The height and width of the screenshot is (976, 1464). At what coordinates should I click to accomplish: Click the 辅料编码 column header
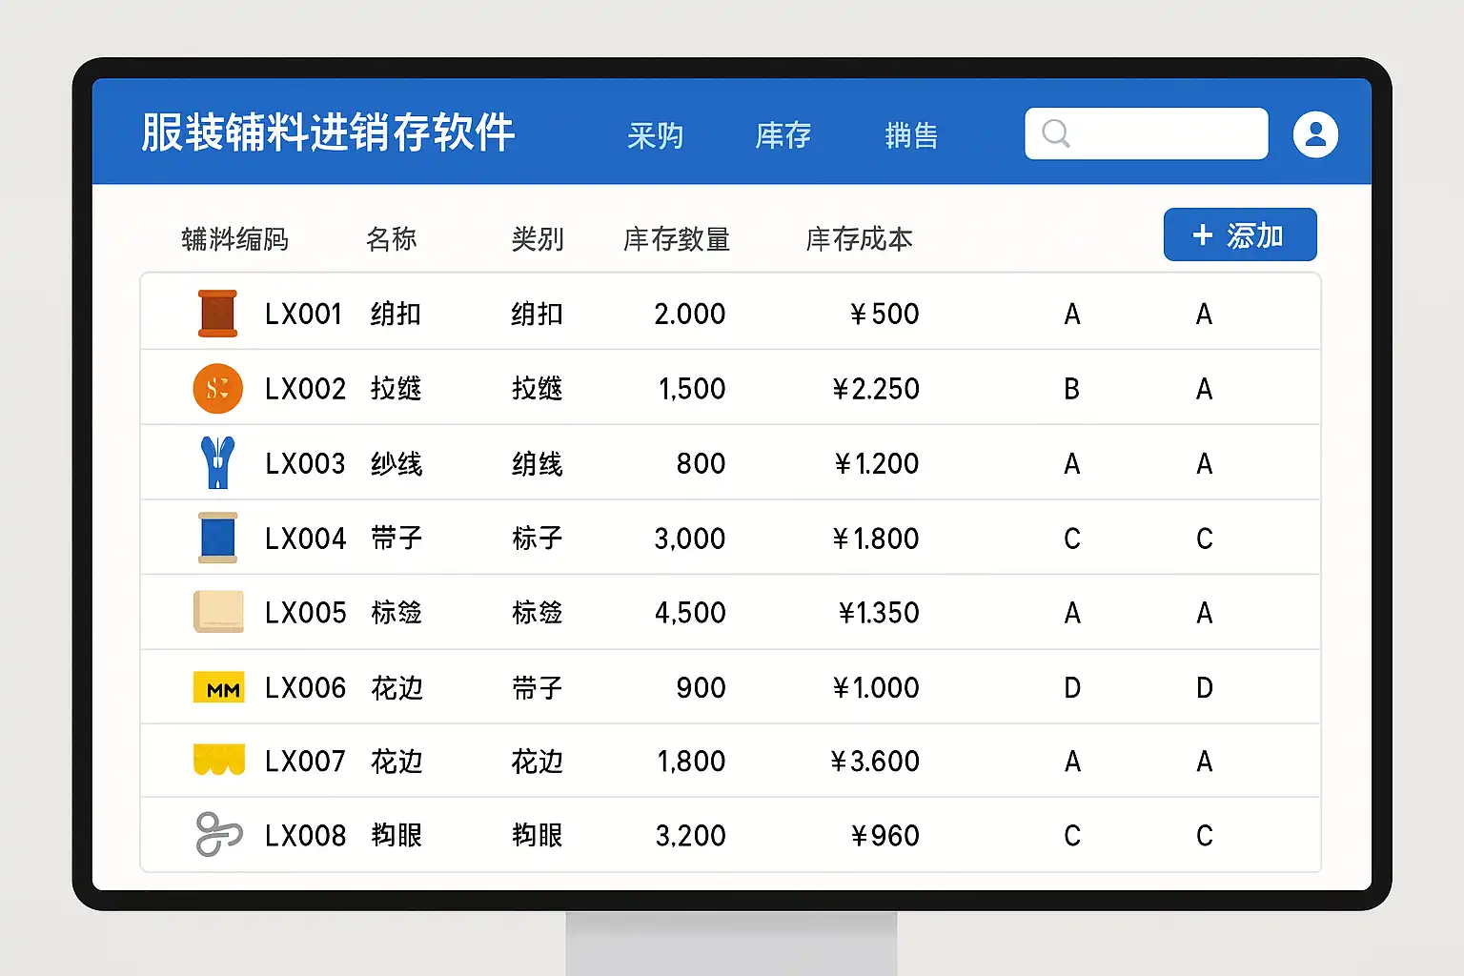point(234,239)
